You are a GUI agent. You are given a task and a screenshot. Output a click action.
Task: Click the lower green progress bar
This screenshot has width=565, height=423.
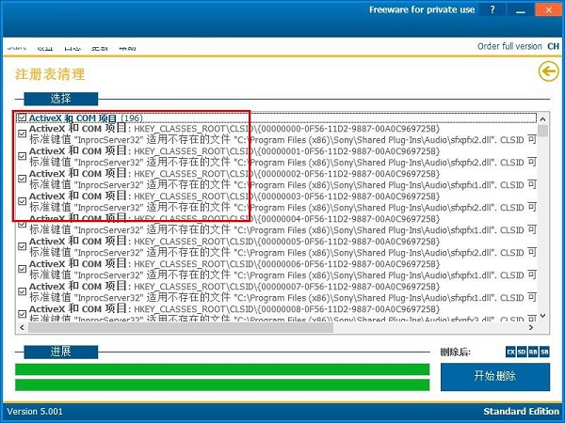click(222, 384)
